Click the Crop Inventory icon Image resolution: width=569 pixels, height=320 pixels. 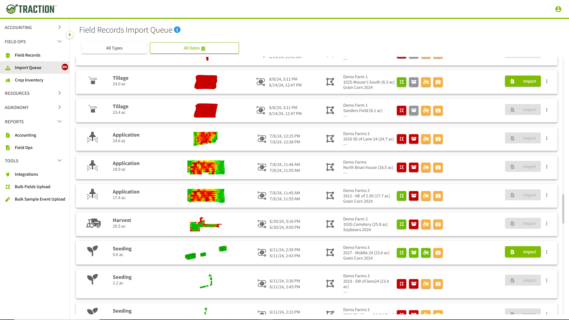(x=8, y=80)
